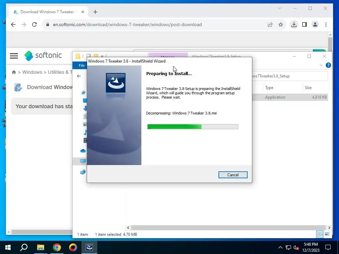Go back in File Explorer
The image size is (339, 254).
coord(79,76)
